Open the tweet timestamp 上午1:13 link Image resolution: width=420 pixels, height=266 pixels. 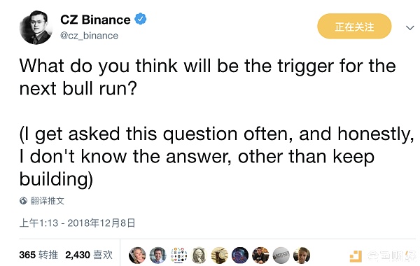(x=78, y=223)
